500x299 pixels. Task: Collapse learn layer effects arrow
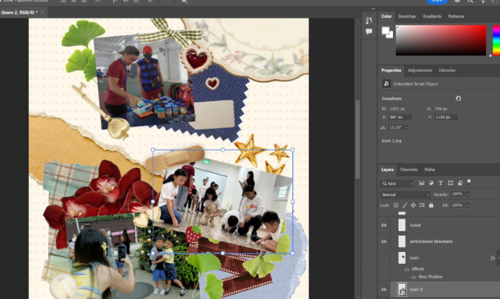(x=498, y=258)
